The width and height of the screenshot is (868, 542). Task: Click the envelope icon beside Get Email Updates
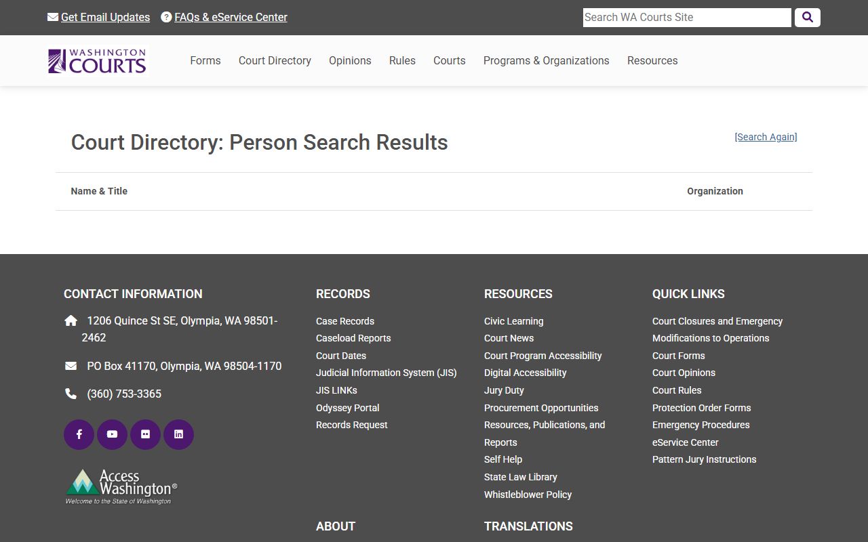coord(53,17)
